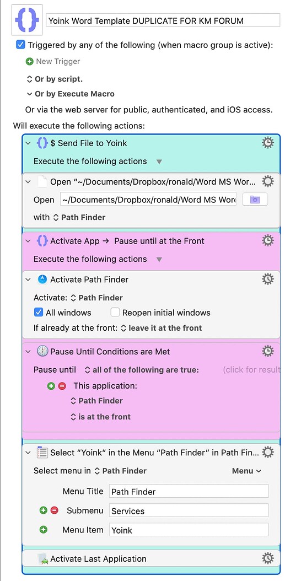Open gear menu for Send File to Yoink

[267, 143]
